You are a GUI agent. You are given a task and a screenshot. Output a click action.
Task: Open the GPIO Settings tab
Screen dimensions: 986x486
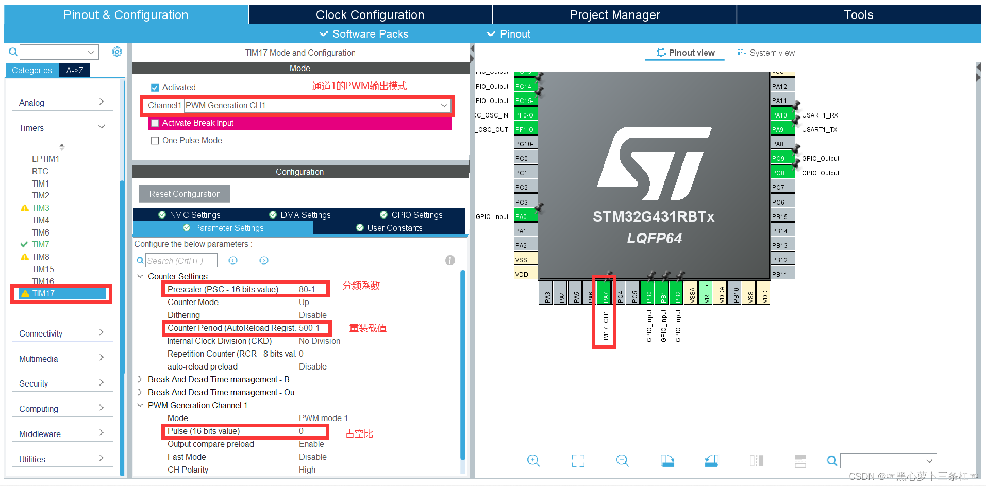(411, 215)
